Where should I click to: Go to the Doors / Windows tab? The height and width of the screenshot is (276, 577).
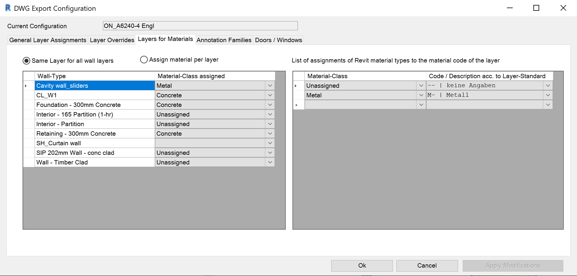point(278,40)
